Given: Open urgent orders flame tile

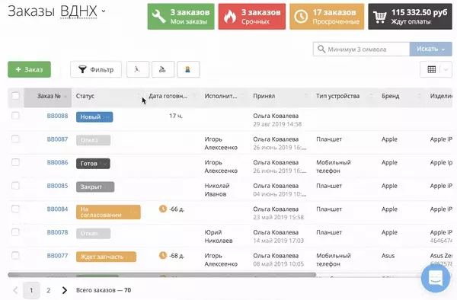Looking at the screenshot, I should (252, 17).
